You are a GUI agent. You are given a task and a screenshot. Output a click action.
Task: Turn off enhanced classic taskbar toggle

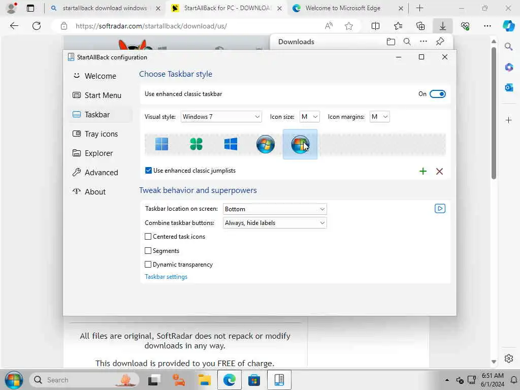(437, 94)
